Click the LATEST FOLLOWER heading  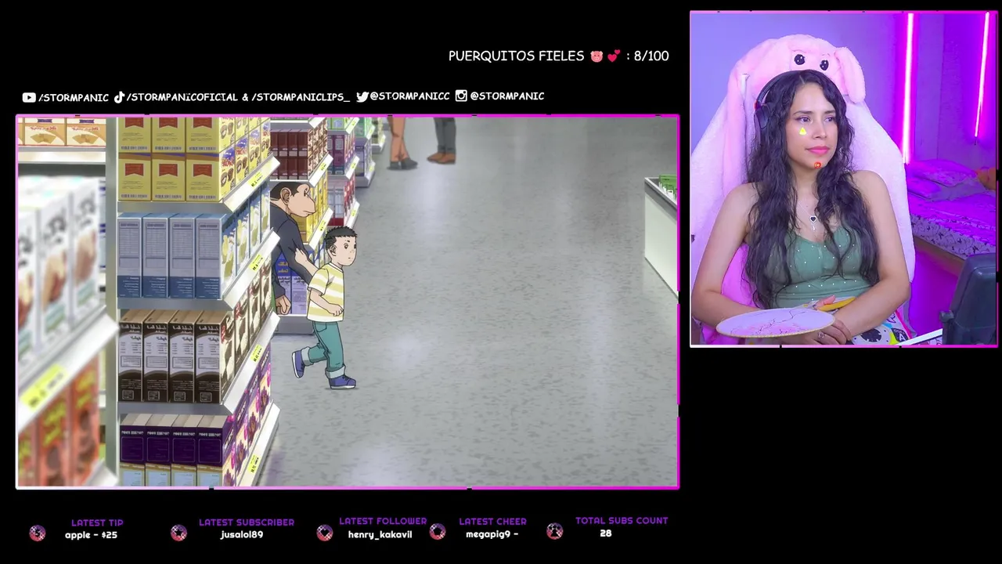(383, 521)
